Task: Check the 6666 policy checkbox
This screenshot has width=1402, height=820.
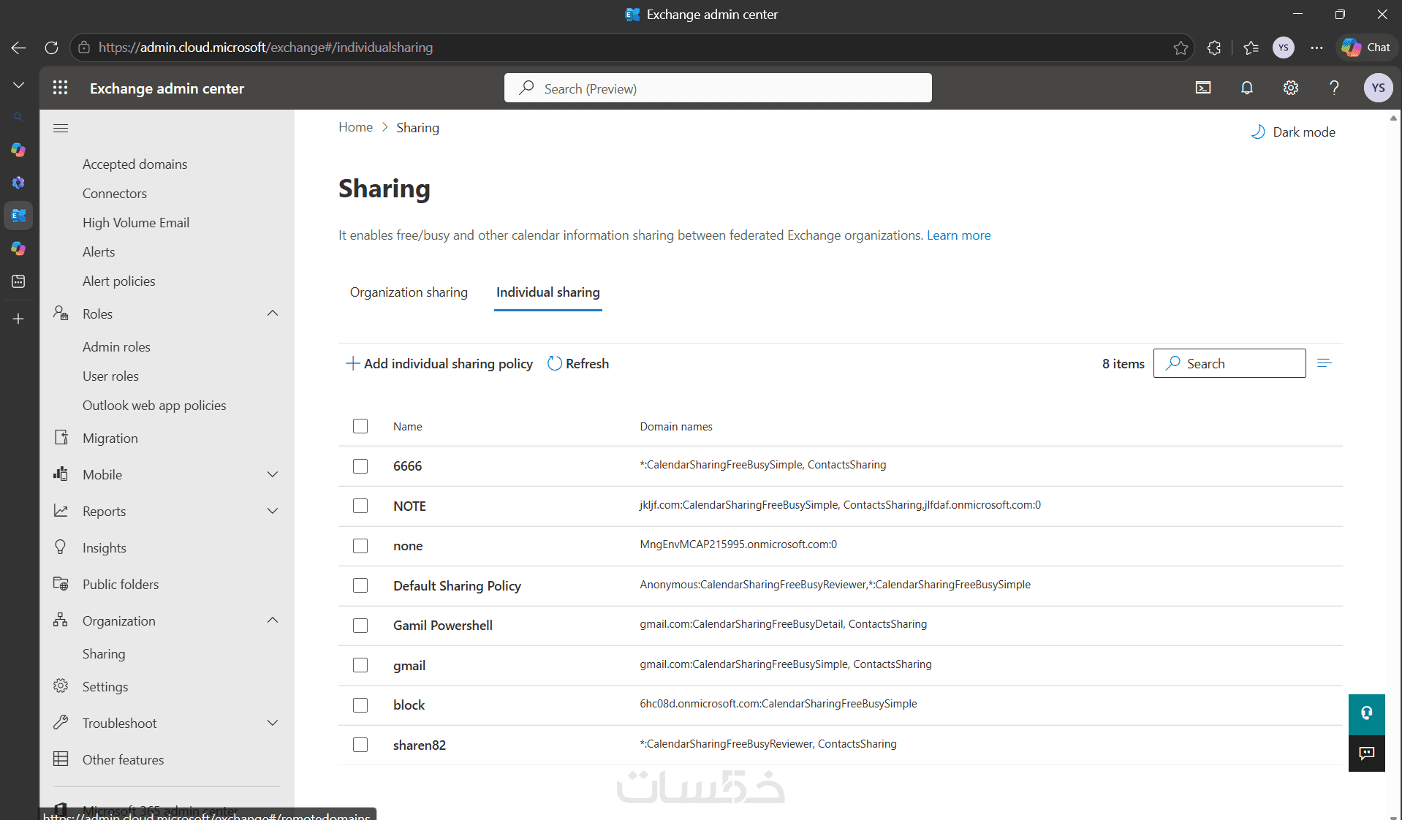Action: 360,466
